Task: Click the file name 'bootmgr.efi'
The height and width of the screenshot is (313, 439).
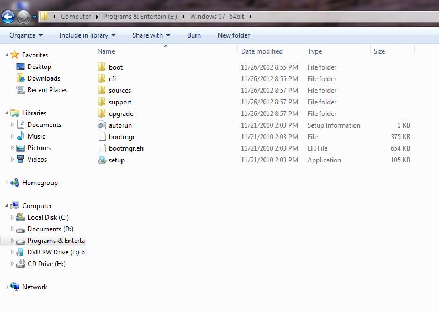Action: pyautogui.click(x=126, y=148)
